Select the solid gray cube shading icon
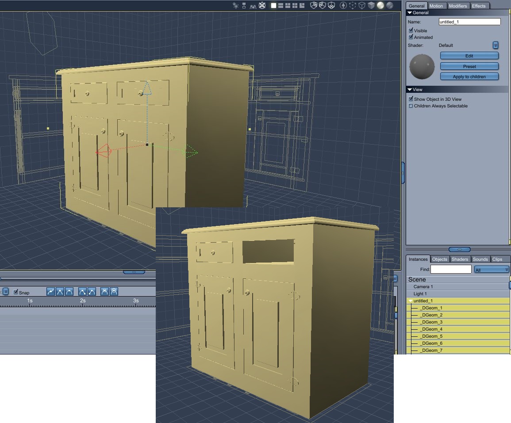Viewport: 511px width, 423px height. [x=371, y=6]
